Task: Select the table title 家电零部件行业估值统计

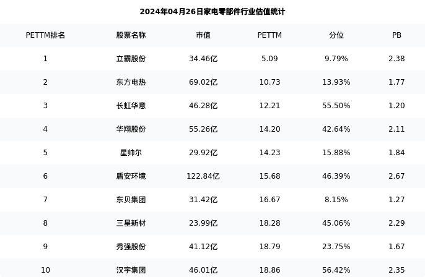Action: tap(212, 12)
